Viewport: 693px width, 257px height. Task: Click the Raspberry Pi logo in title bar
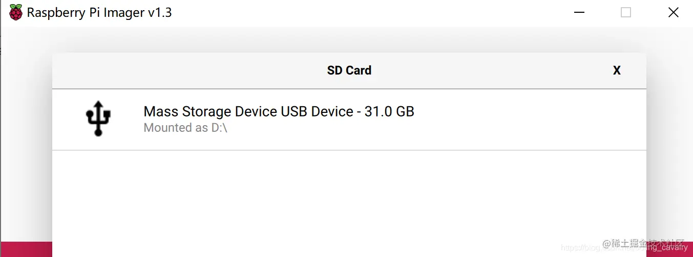(16, 12)
